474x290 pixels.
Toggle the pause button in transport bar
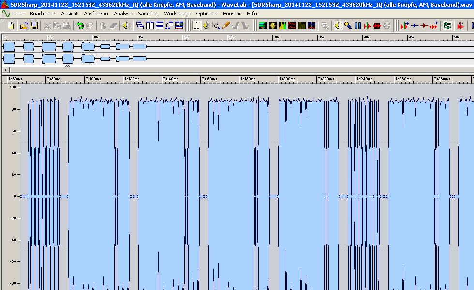(358, 25)
